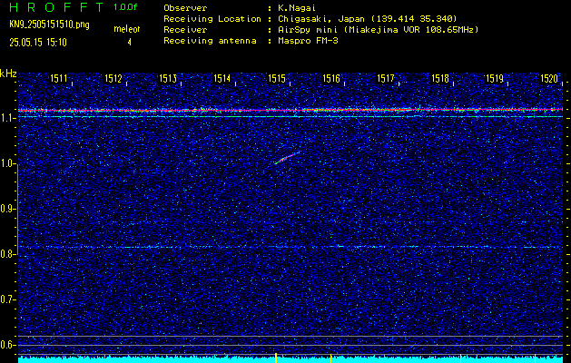Click the faint dotted line near 0.8 kHz

(x=290, y=247)
